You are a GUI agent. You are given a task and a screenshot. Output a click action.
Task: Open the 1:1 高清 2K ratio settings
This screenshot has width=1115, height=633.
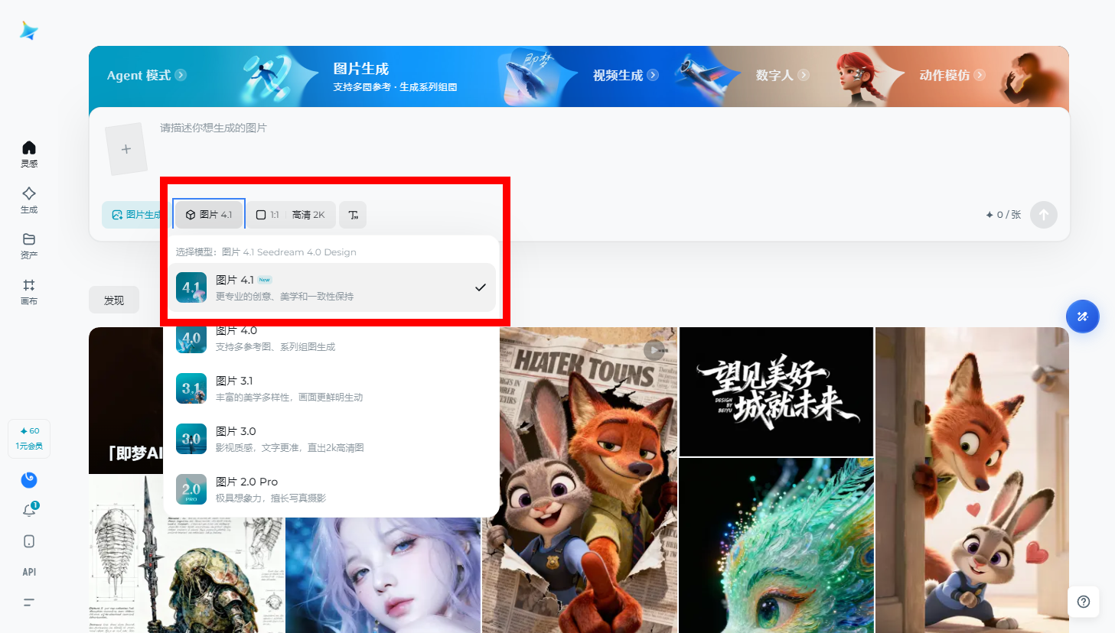tap(290, 215)
